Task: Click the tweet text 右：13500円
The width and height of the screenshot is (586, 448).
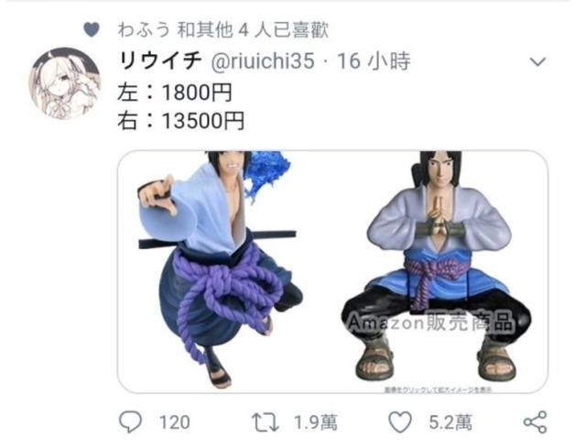Action: click(x=181, y=121)
